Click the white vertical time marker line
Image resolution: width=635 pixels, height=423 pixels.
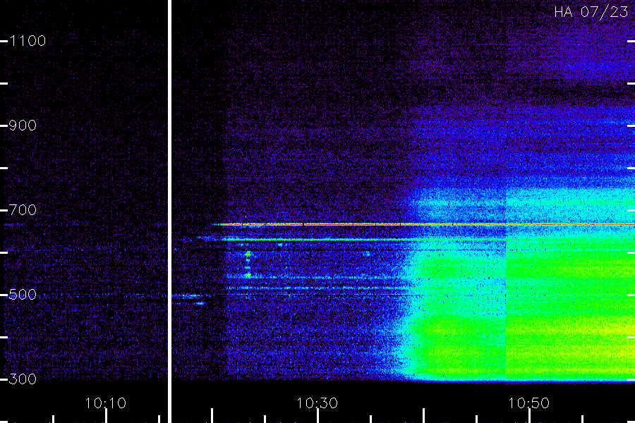pos(169,211)
